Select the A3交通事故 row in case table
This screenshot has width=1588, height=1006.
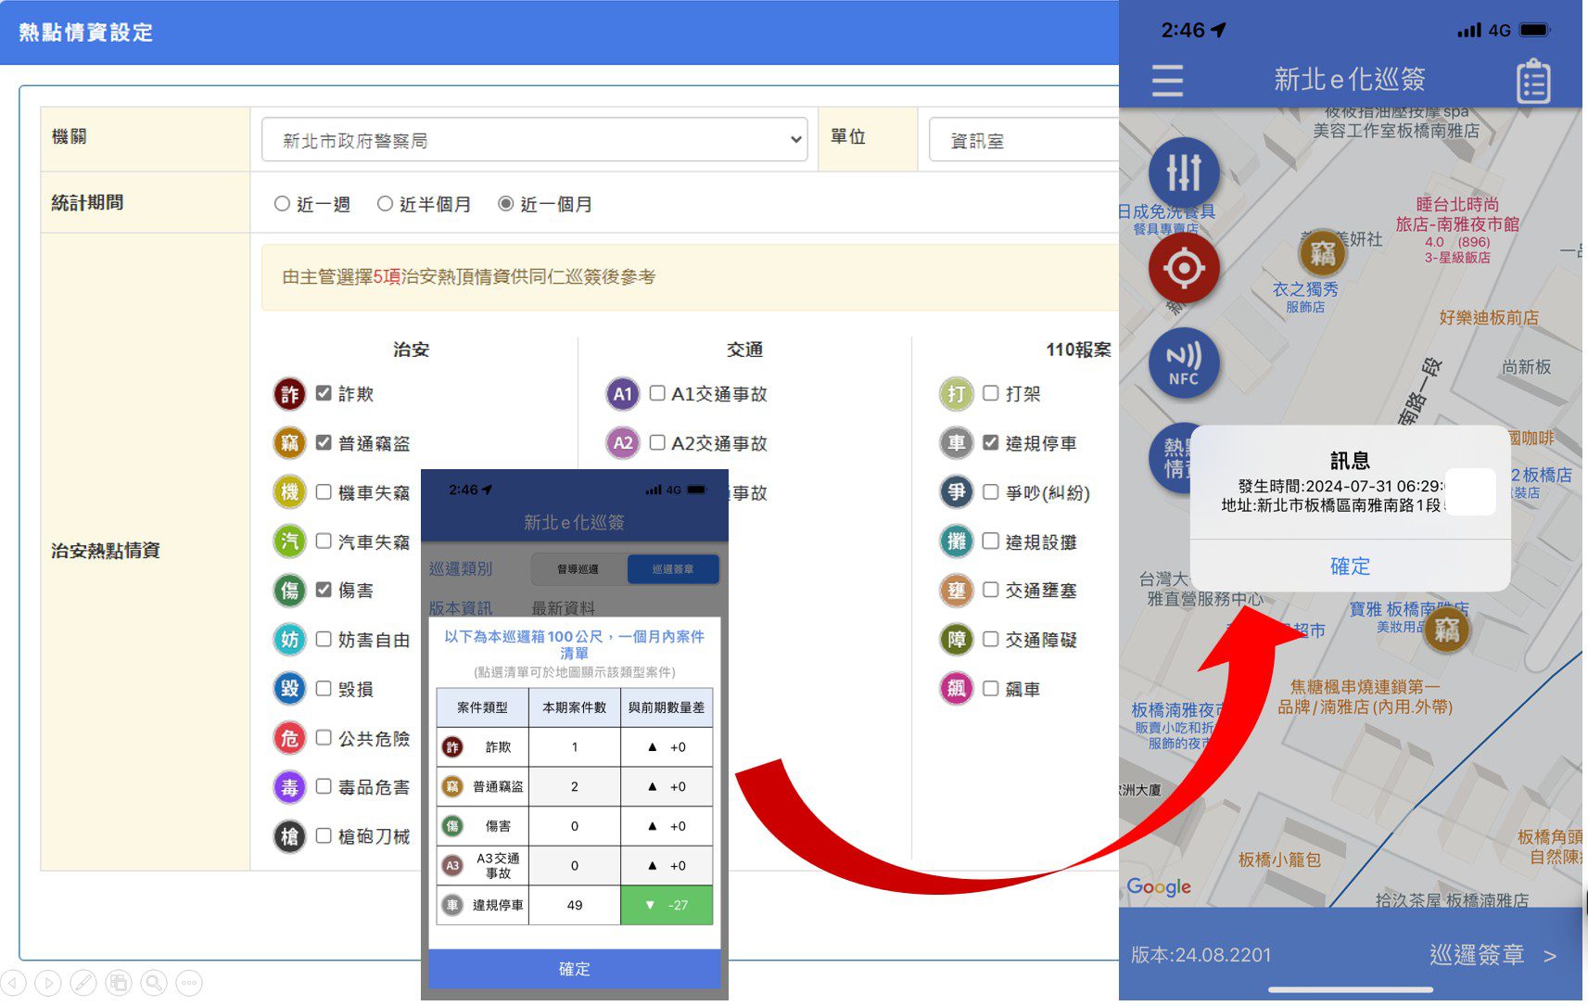pyautogui.click(x=575, y=865)
